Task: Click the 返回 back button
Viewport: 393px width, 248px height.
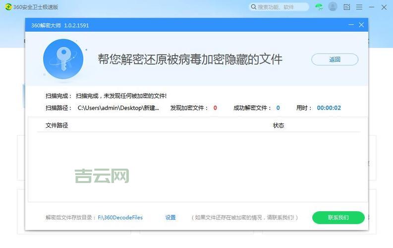Action: click(x=335, y=60)
